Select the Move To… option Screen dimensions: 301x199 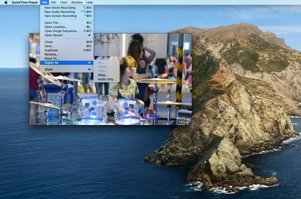tap(52, 58)
